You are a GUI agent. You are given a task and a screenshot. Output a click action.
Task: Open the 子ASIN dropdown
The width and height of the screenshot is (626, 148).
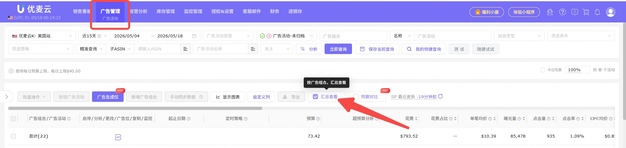click(120, 49)
